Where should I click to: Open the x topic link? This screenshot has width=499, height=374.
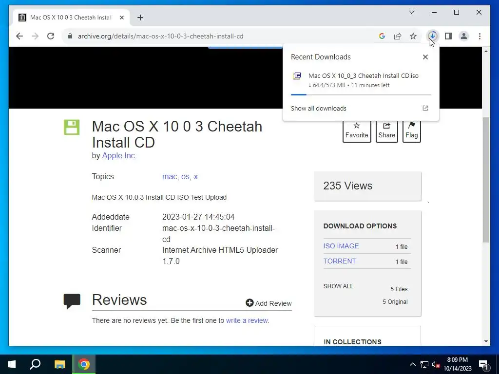[x=196, y=176]
